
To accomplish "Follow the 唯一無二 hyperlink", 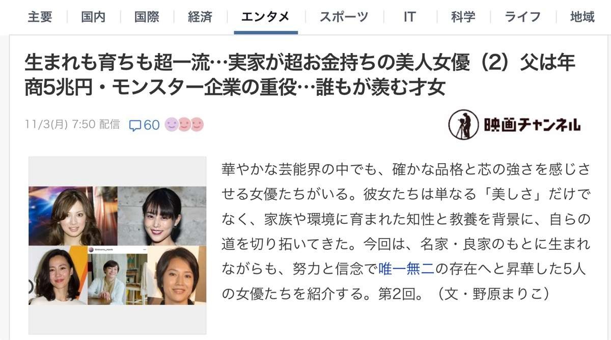I will pos(406,269).
